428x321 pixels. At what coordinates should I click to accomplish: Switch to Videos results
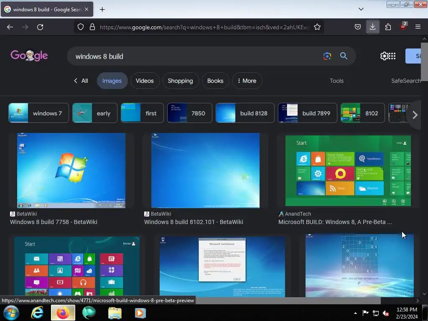(x=145, y=81)
